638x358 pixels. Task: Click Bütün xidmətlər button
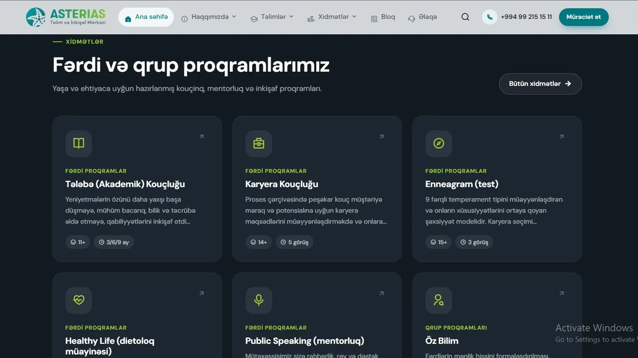click(x=540, y=84)
